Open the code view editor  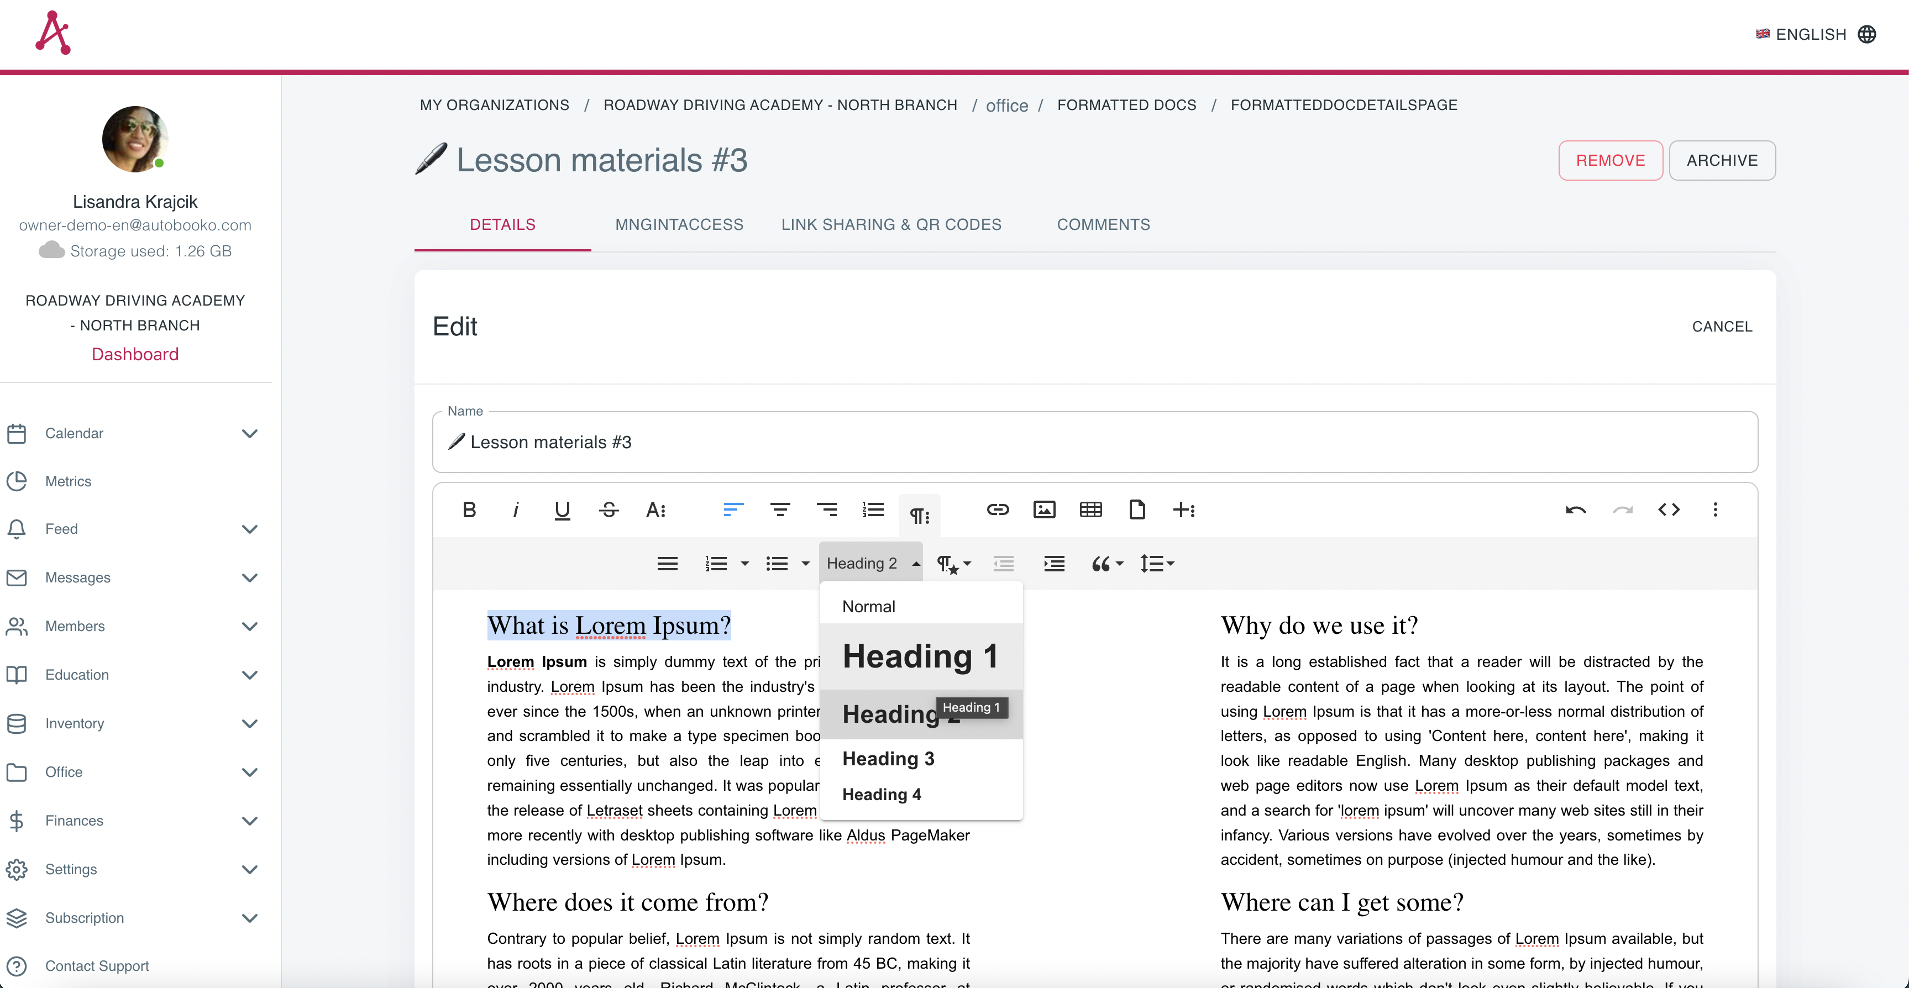(x=1670, y=509)
